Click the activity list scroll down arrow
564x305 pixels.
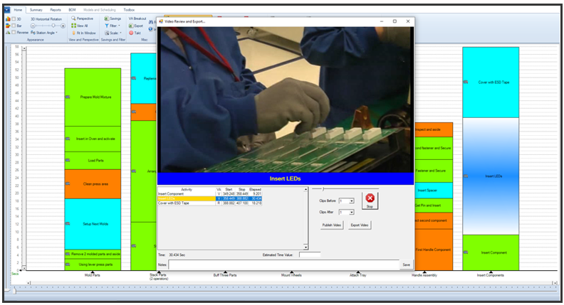pyautogui.click(x=305, y=247)
